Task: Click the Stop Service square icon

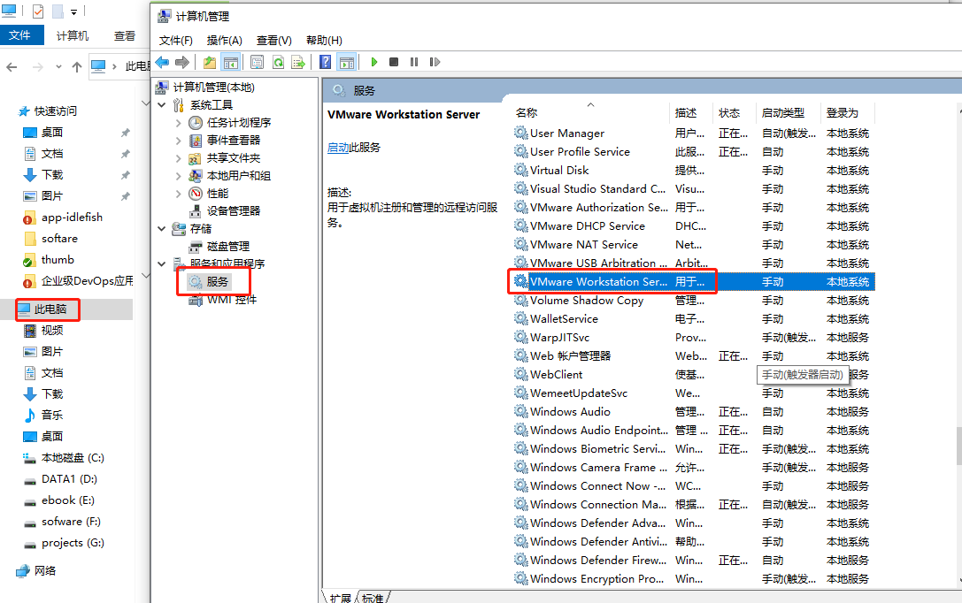Action: (394, 62)
